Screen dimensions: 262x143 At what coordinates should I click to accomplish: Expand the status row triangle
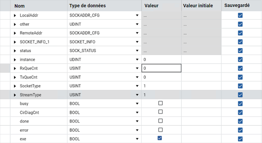point(15,51)
